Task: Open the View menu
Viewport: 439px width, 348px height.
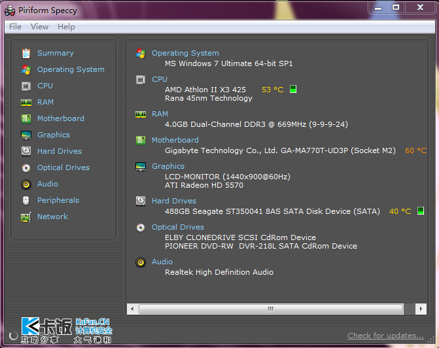Action: (39, 27)
